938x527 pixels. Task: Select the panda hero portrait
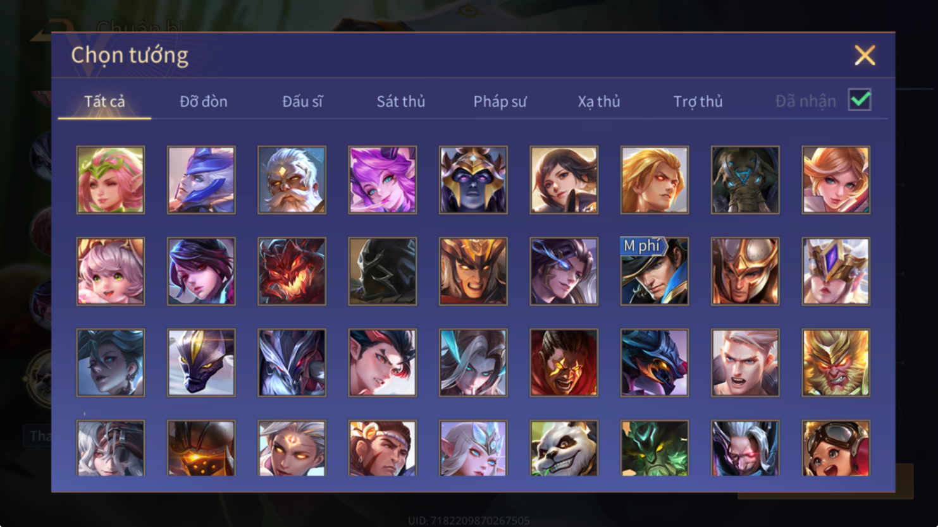564,448
